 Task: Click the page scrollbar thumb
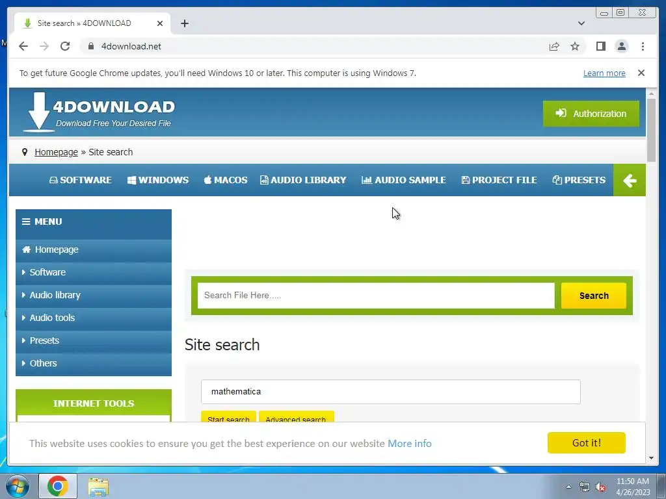click(651, 130)
